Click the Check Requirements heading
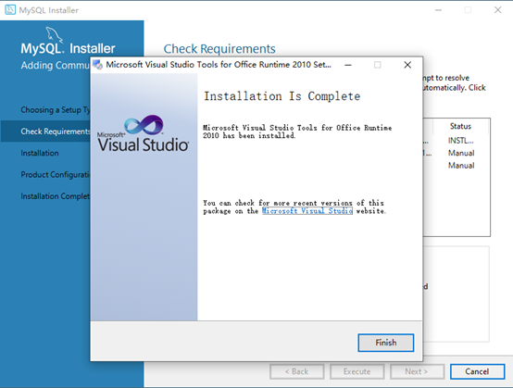 [x=219, y=49]
